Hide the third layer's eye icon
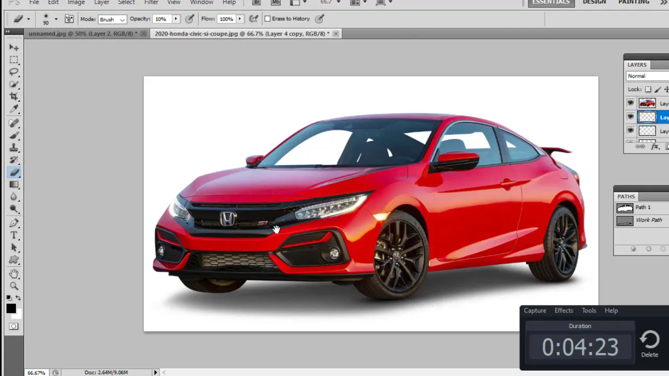Screen dimensions: 669x376 630,131
